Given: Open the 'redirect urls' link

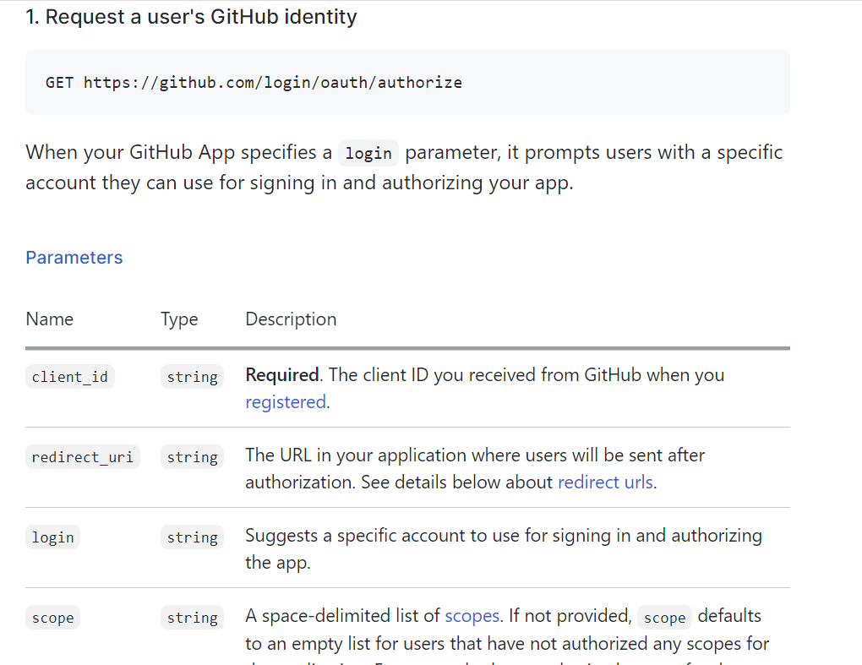Looking at the screenshot, I should pyautogui.click(x=605, y=482).
